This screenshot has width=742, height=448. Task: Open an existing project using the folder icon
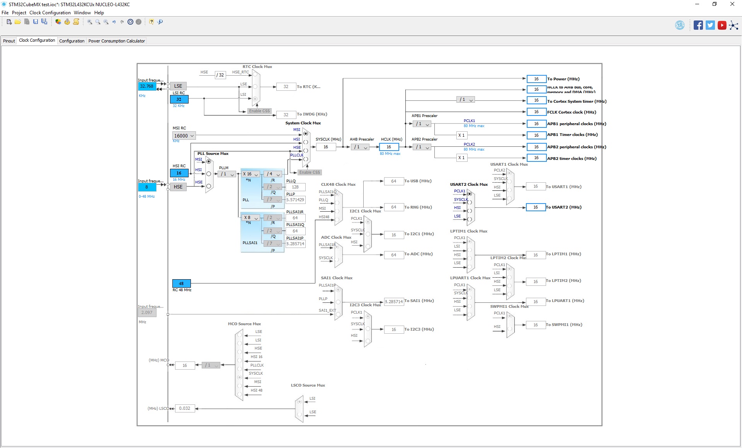[18, 22]
